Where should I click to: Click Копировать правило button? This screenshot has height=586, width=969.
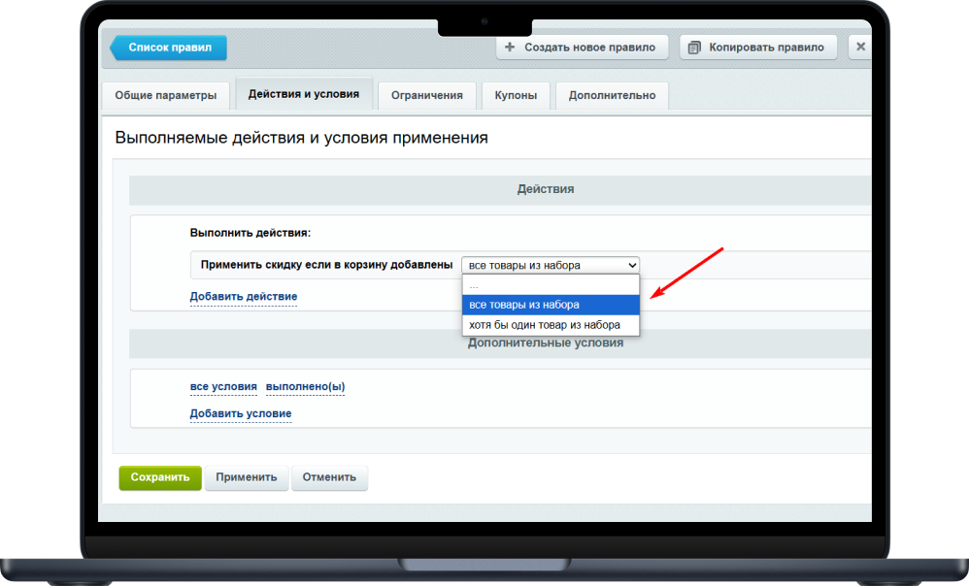coord(758,48)
